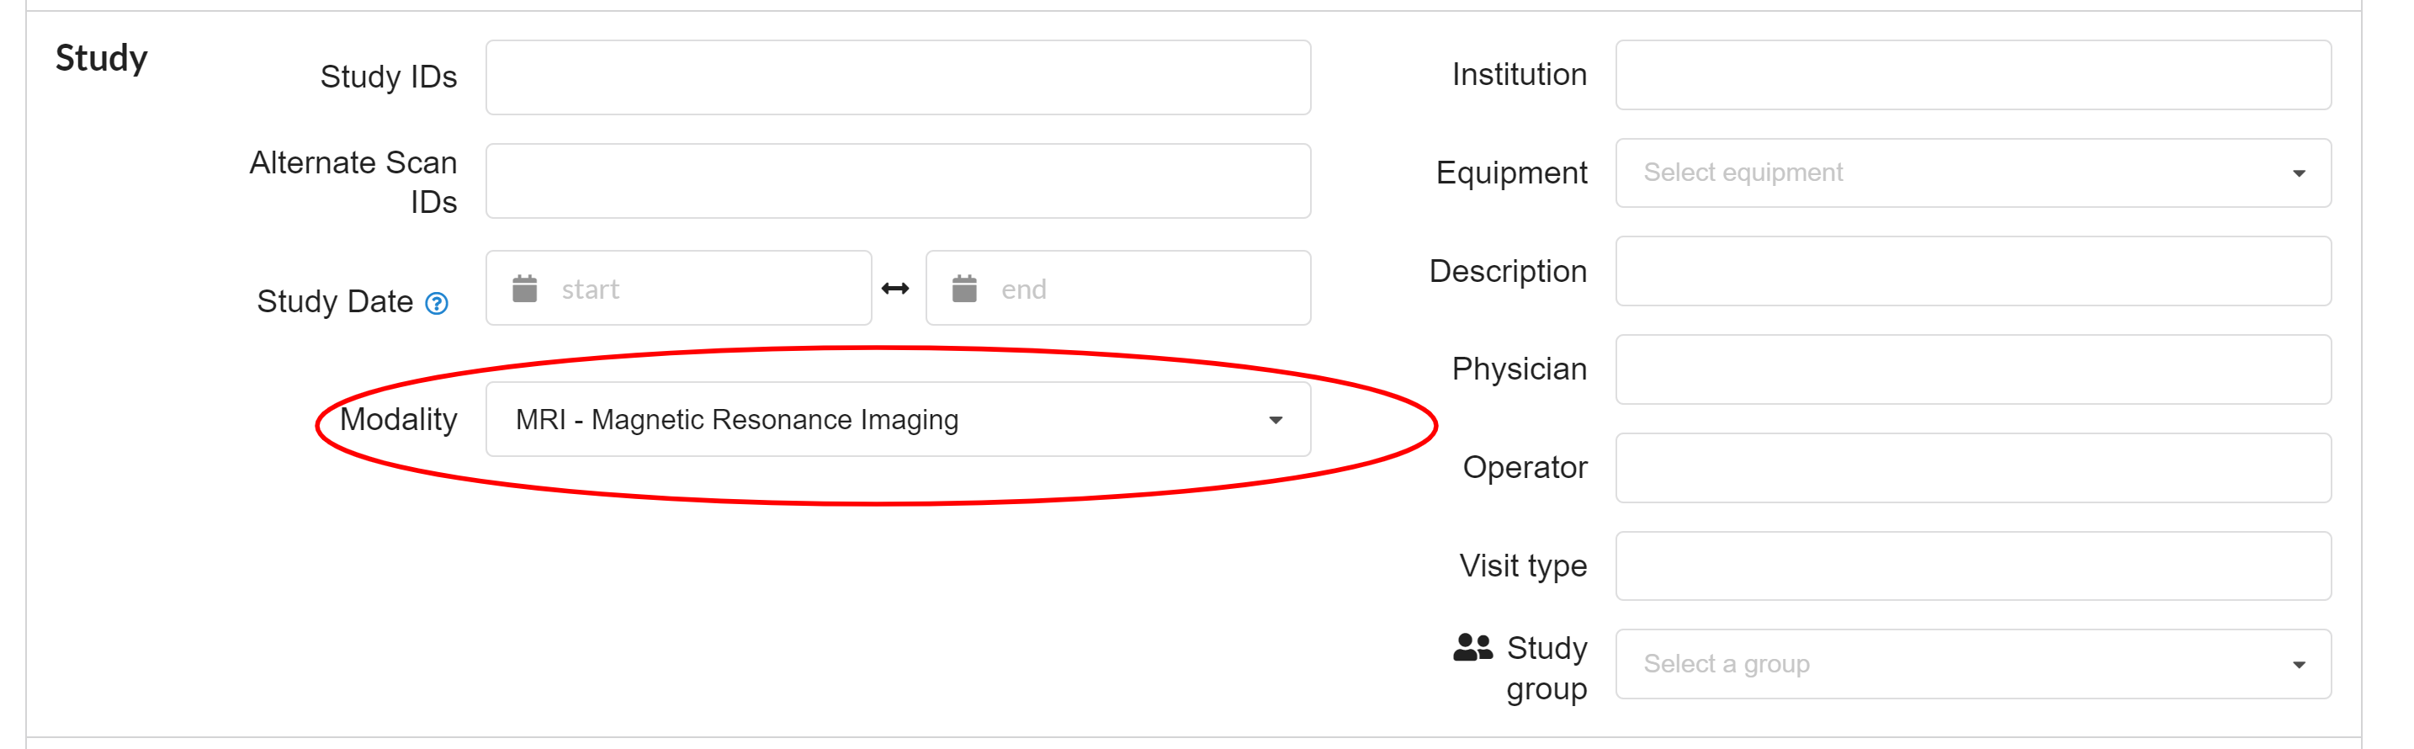Click the calendar icon in end date field
Screen dimensions: 2414x749
point(964,289)
